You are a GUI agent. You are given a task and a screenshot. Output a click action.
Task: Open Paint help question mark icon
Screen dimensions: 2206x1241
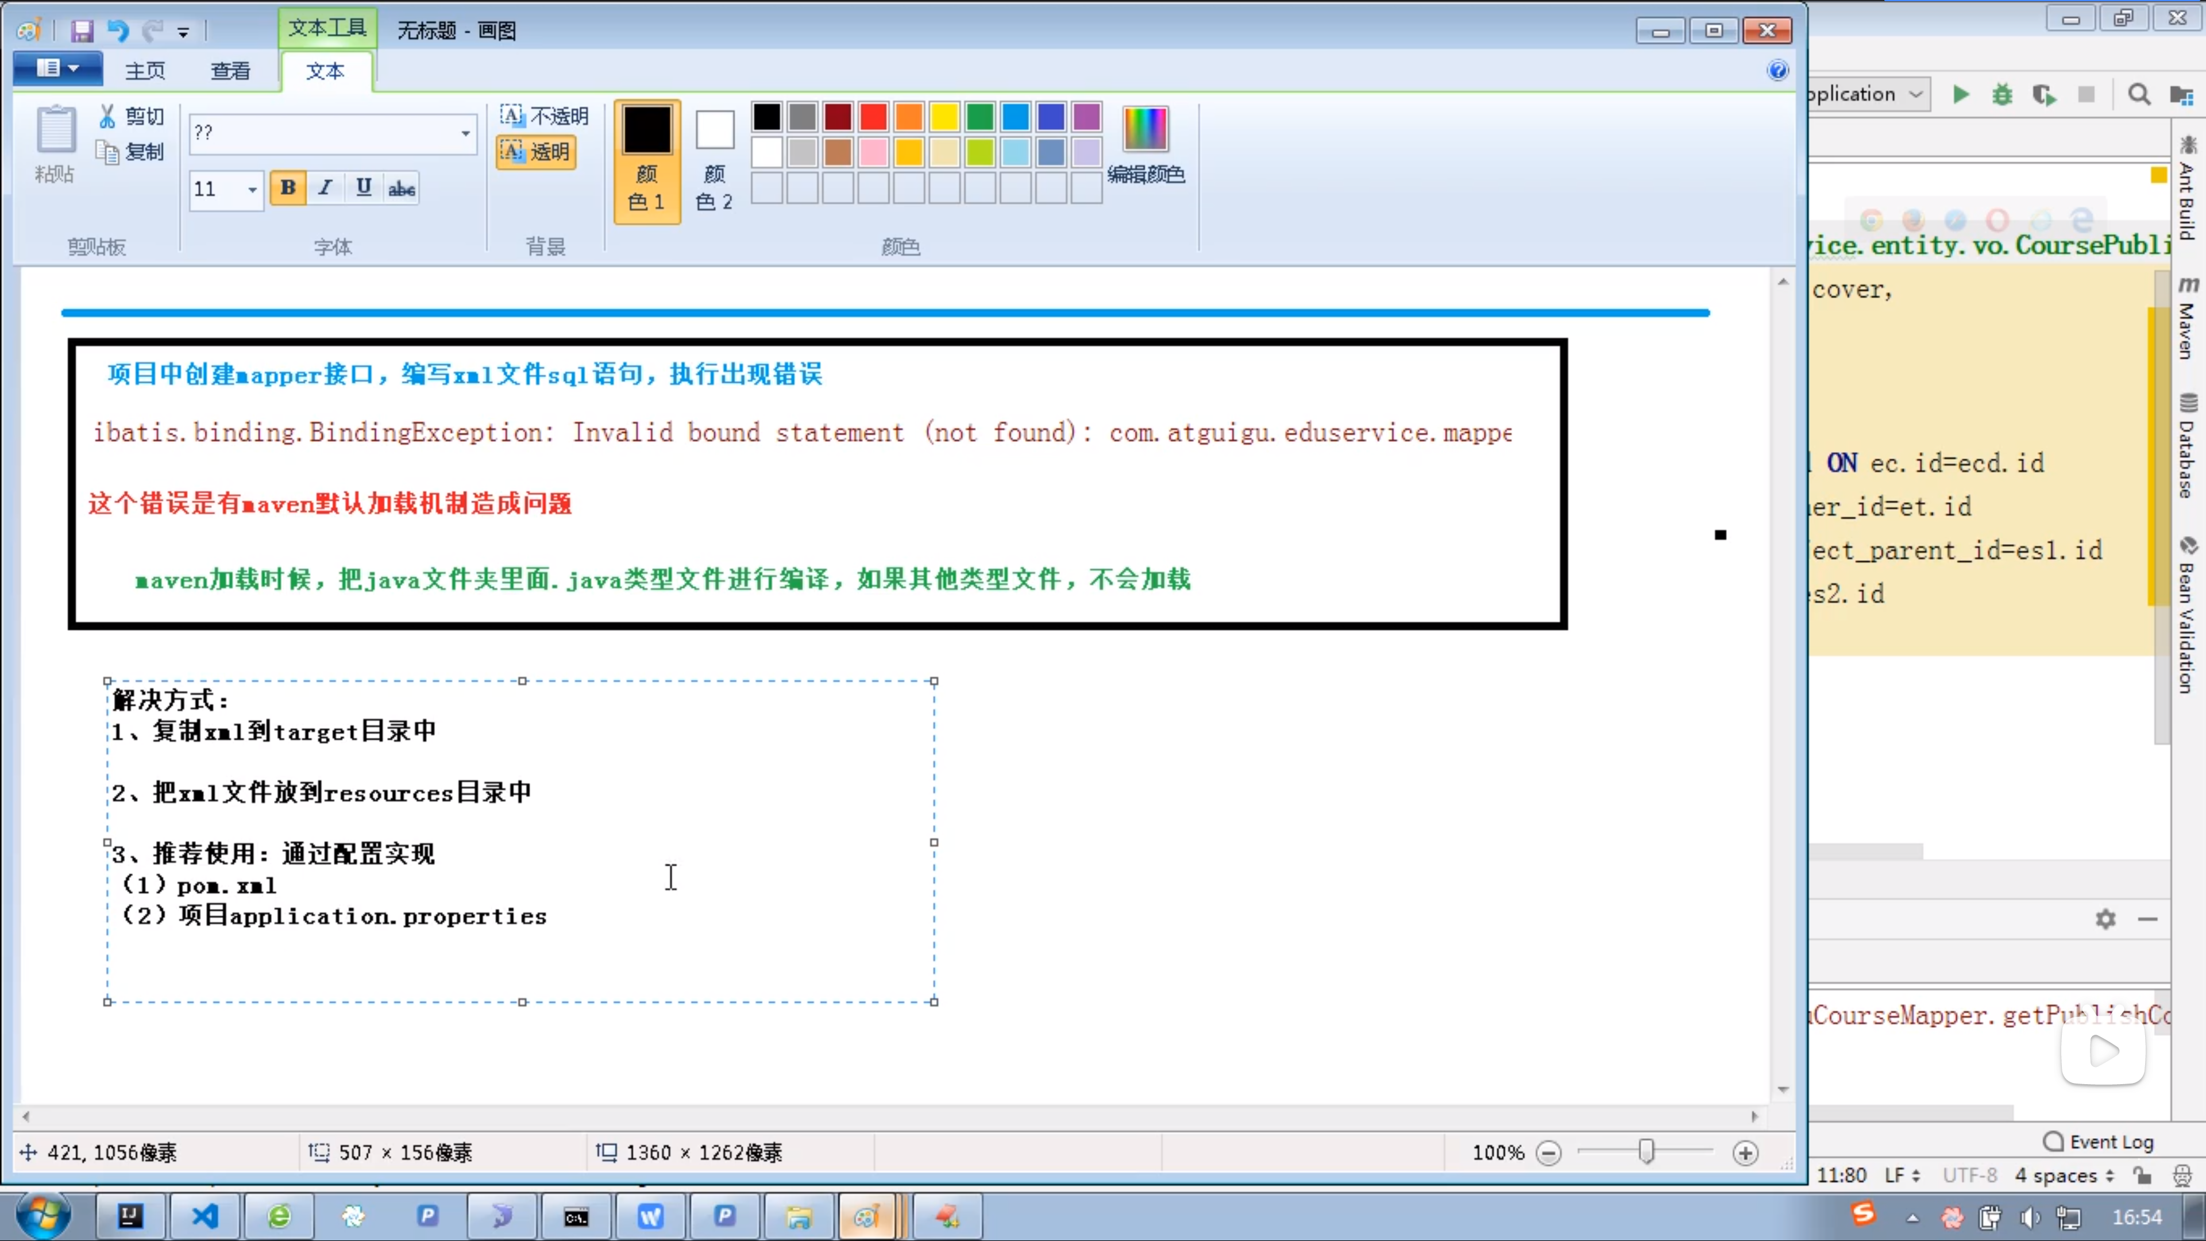tap(1778, 70)
